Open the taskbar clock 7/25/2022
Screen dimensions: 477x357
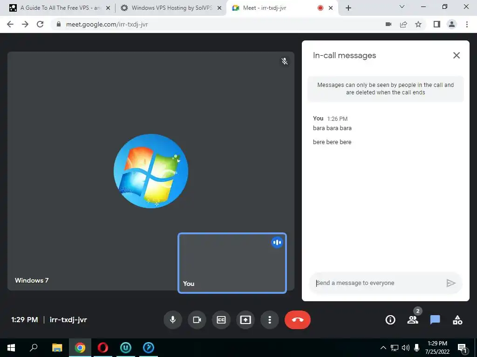pos(437,348)
